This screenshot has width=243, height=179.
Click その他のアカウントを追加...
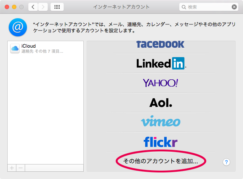coord(160,161)
